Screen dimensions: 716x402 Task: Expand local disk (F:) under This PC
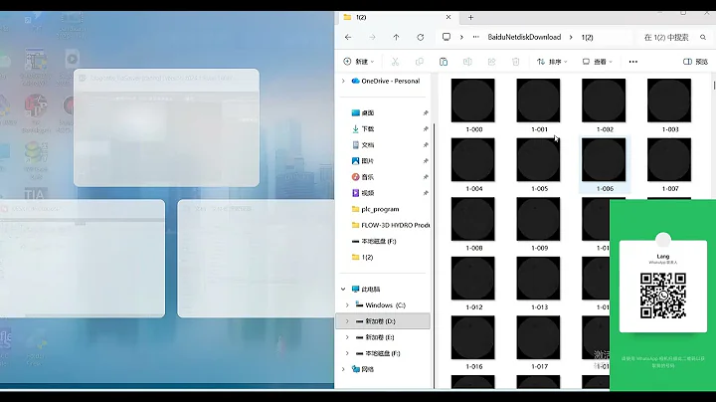point(347,353)
